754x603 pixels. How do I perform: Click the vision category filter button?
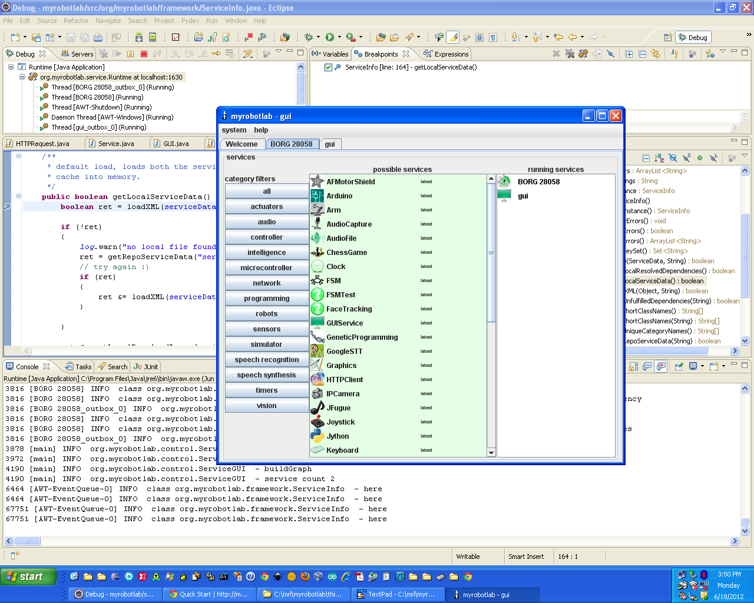point(267,406)
